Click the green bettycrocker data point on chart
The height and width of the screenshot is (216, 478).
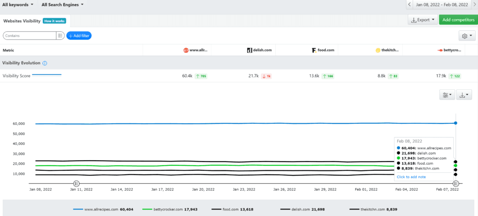point(456,166)
